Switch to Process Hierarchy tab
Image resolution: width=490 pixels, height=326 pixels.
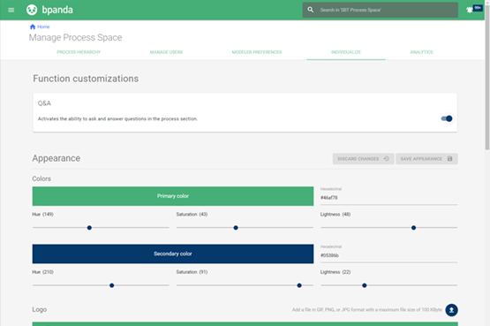coord(79,52)
